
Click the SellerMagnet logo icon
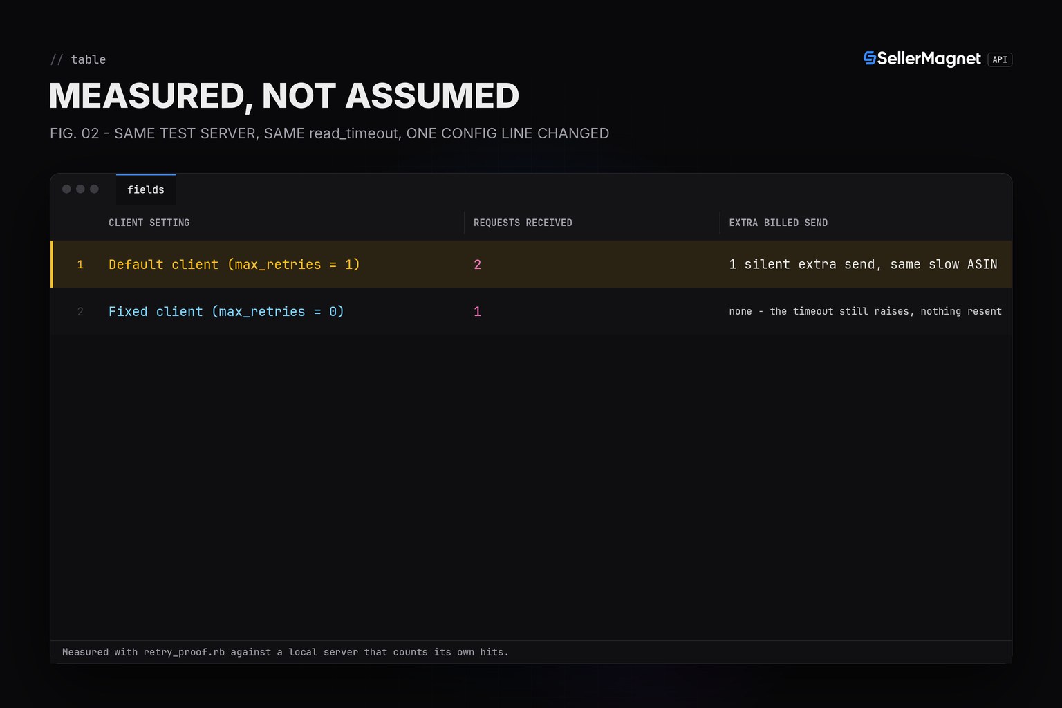870,59
